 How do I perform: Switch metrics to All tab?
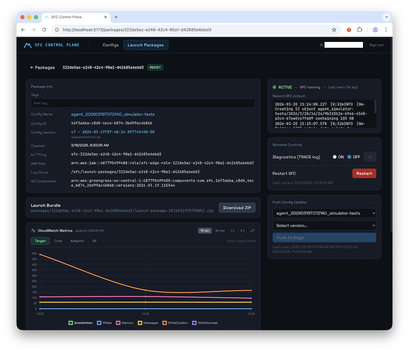pyautogui.click(x=94, y=241)
